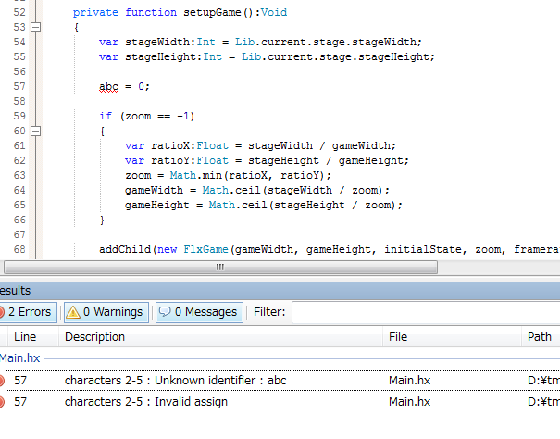Click 'ratioX:Float' declaration on line 61
560x439 pixels.
[x=190, y=145]
